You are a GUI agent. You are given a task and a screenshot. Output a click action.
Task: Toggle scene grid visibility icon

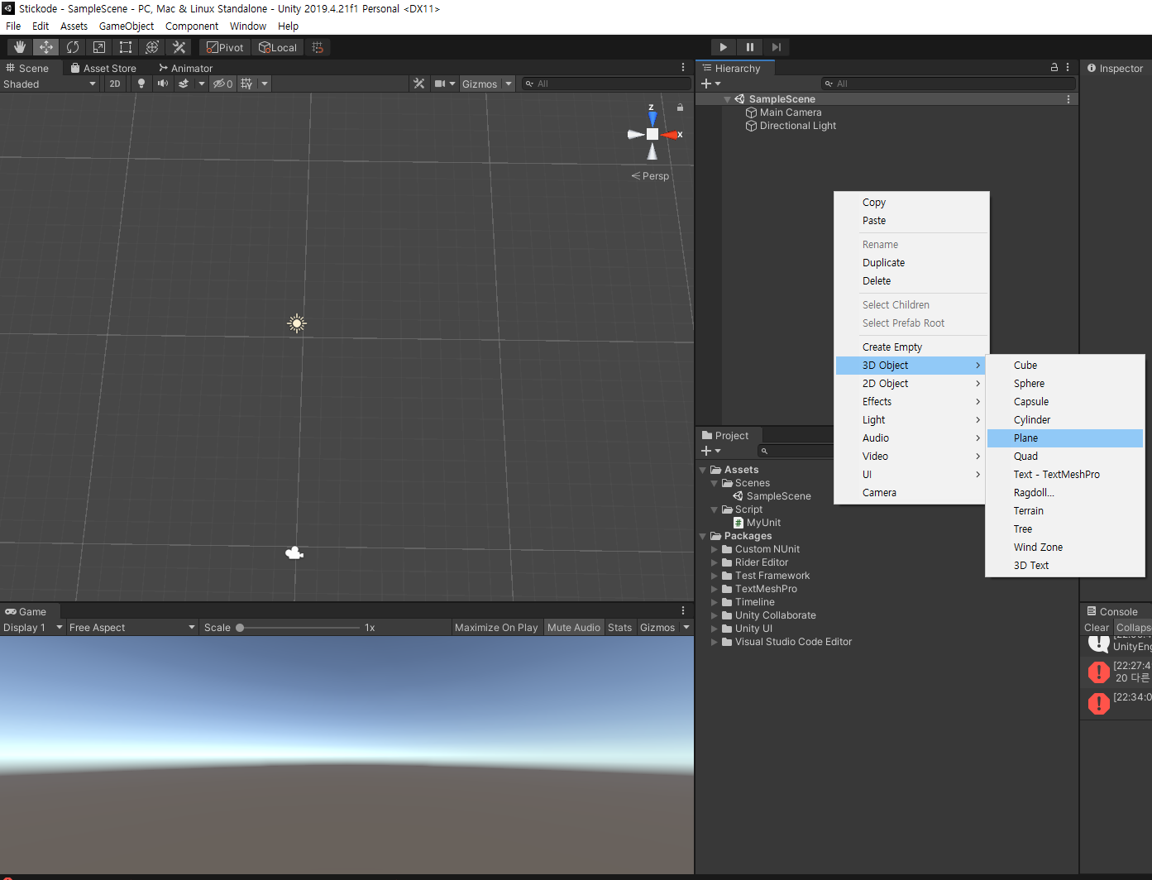click(x=246, y=84)
